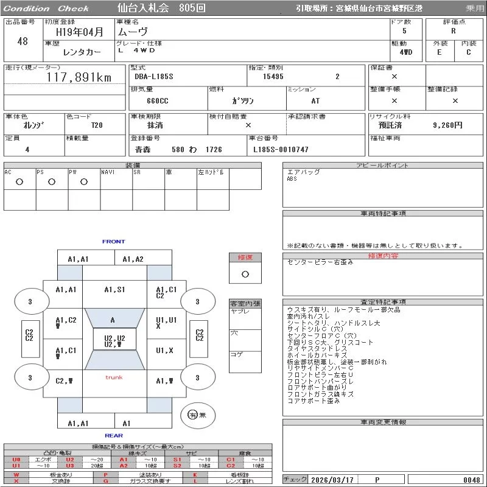This screenshot has height=487, width=487.
Task: Click the circle under the red 修復 label
Action: tap(245, 274)
